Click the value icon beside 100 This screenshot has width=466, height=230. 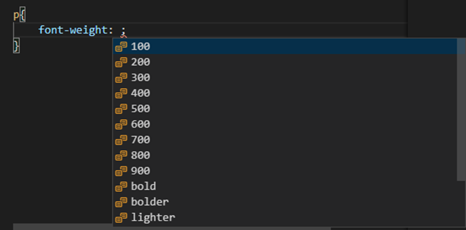[121, 47]
